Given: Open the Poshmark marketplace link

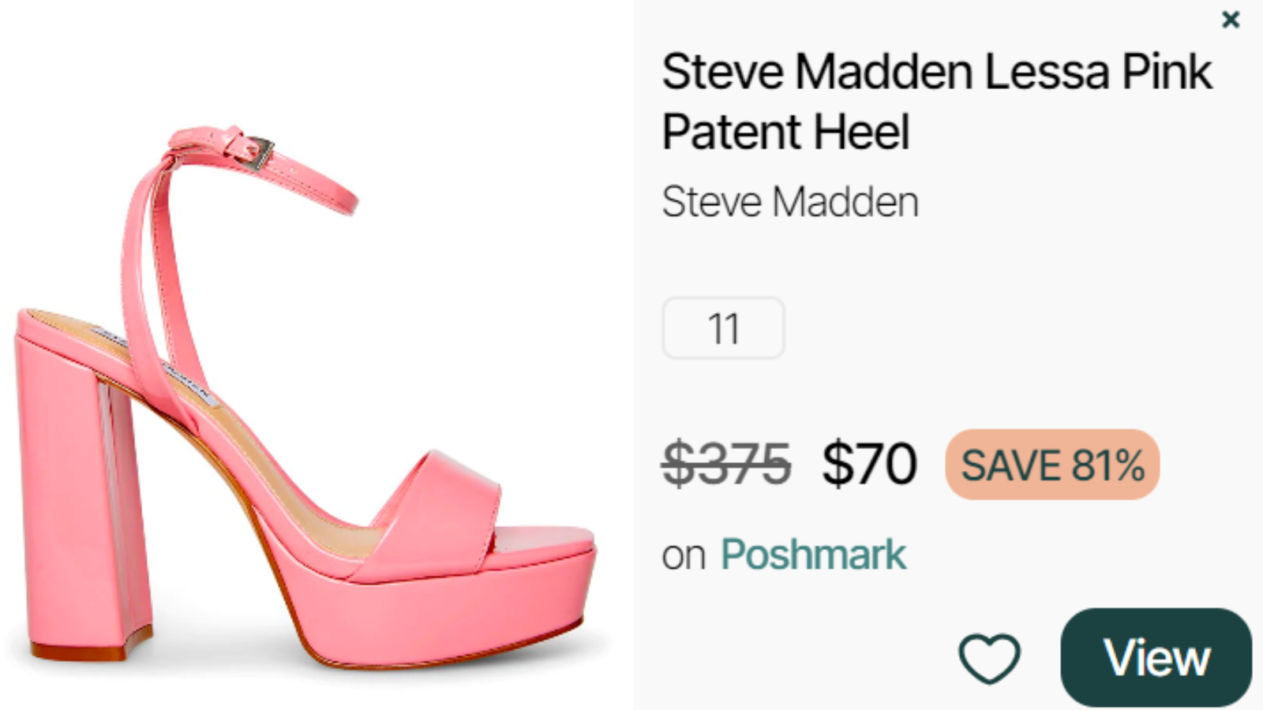Looking at the screenshot, I should coord(813,555).
